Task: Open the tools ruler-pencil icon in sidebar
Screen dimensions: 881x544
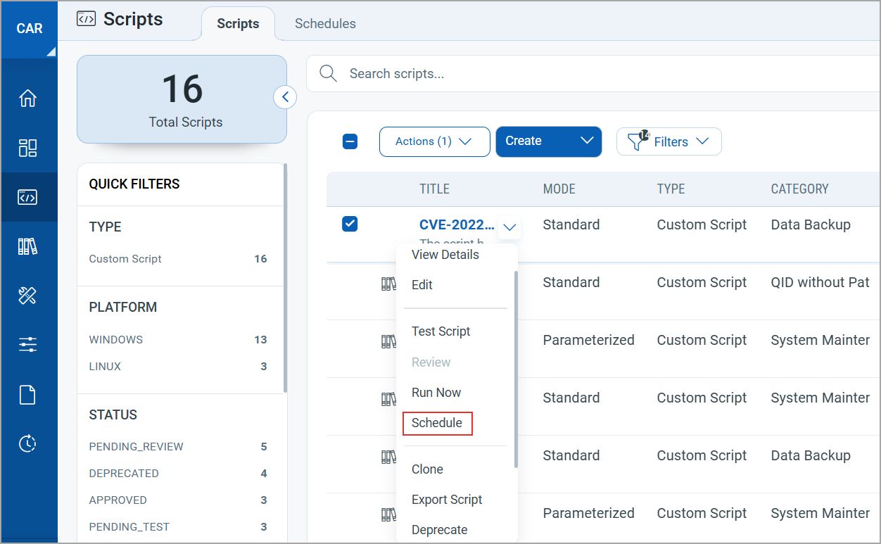Action: pyautogui.click(x=27, y=296)
